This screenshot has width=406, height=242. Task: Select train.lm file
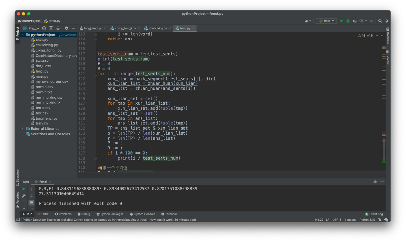coord(40,123)
